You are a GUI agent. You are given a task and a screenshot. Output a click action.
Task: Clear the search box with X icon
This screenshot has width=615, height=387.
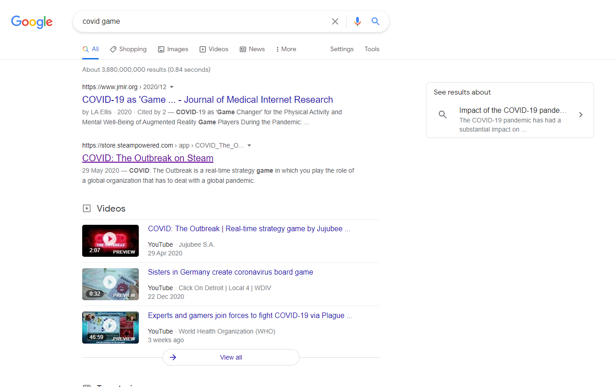(x=335, y=21)
